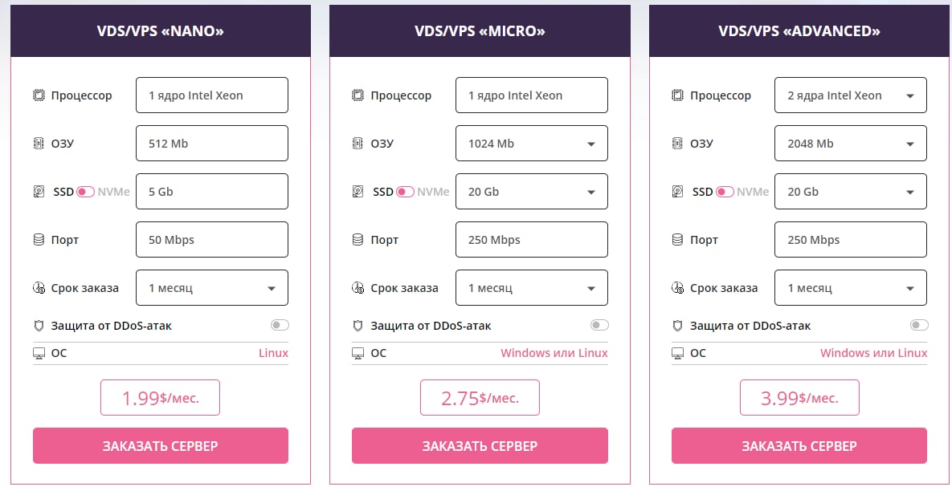Click the order term clock icon in MICRO plan
952x487 pixels.
(358, 288)
